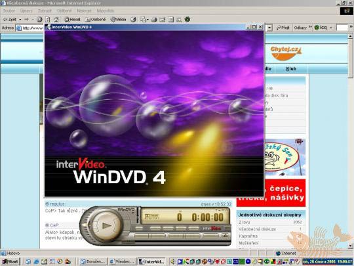Open the Nápověda menu

pyautogui.click(x=105, y=11)
